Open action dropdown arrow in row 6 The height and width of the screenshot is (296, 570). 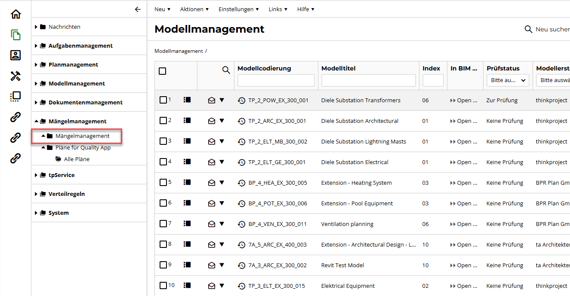pyautogui.click(x=222, y=203)
